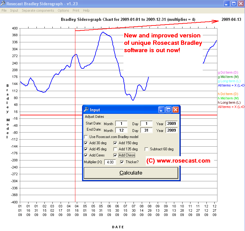Open the Help menu
The image size is (245, 231).
pyautogui.click(x=86, y=10)
